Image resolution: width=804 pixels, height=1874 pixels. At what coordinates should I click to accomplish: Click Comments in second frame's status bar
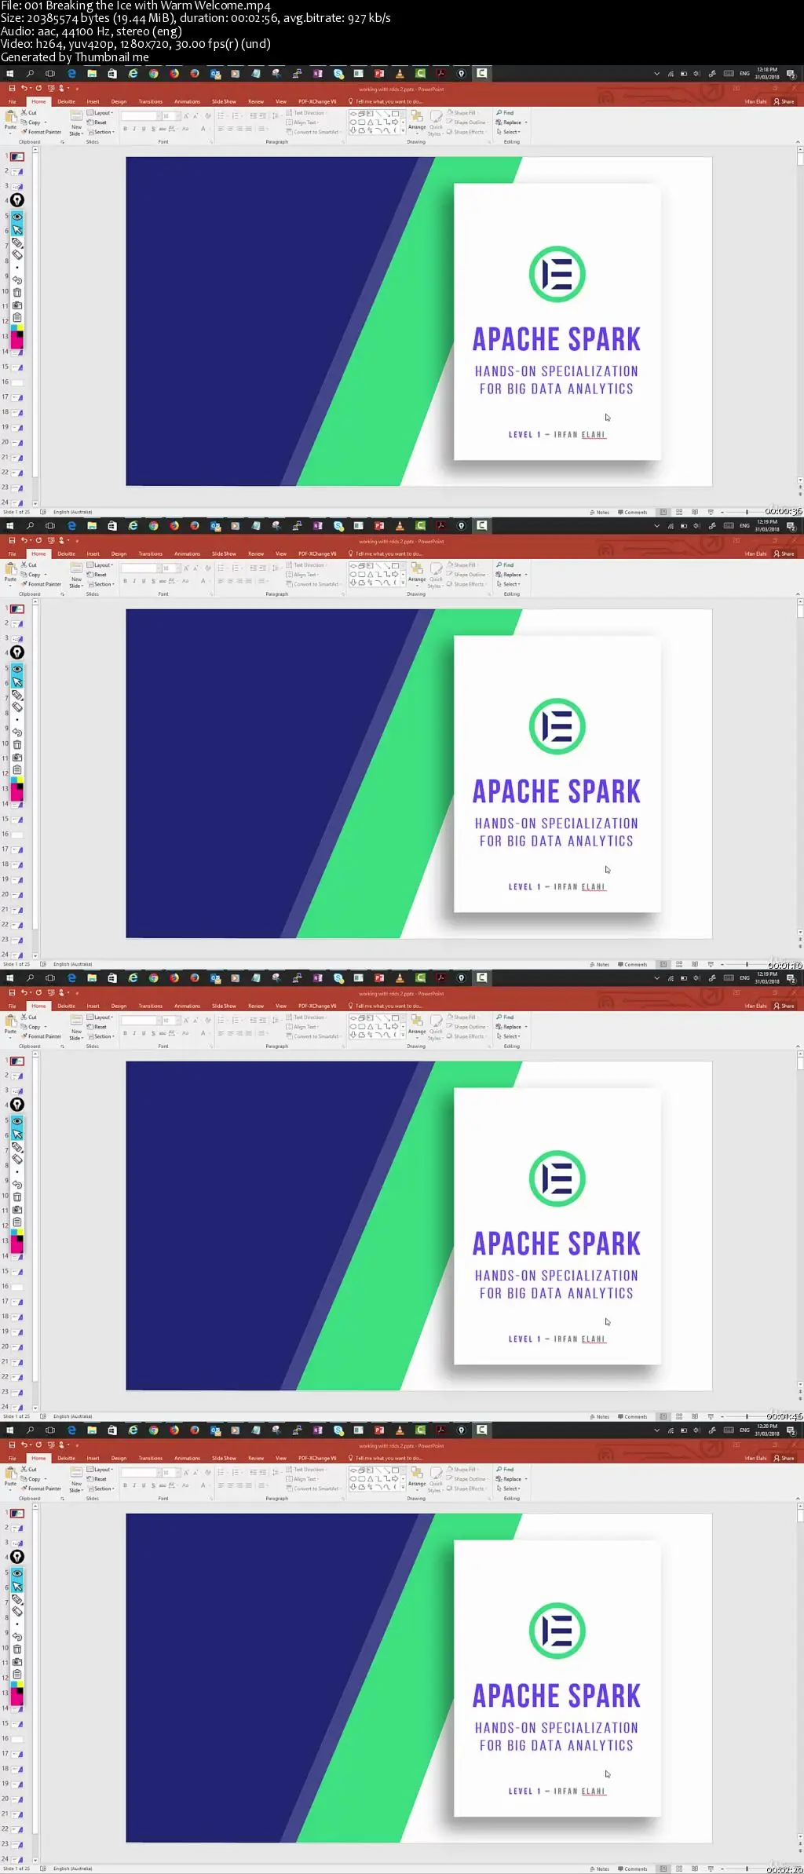[x=633, y=964]
